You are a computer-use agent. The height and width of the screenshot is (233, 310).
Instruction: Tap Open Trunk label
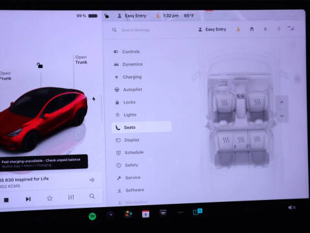[81, 60]
